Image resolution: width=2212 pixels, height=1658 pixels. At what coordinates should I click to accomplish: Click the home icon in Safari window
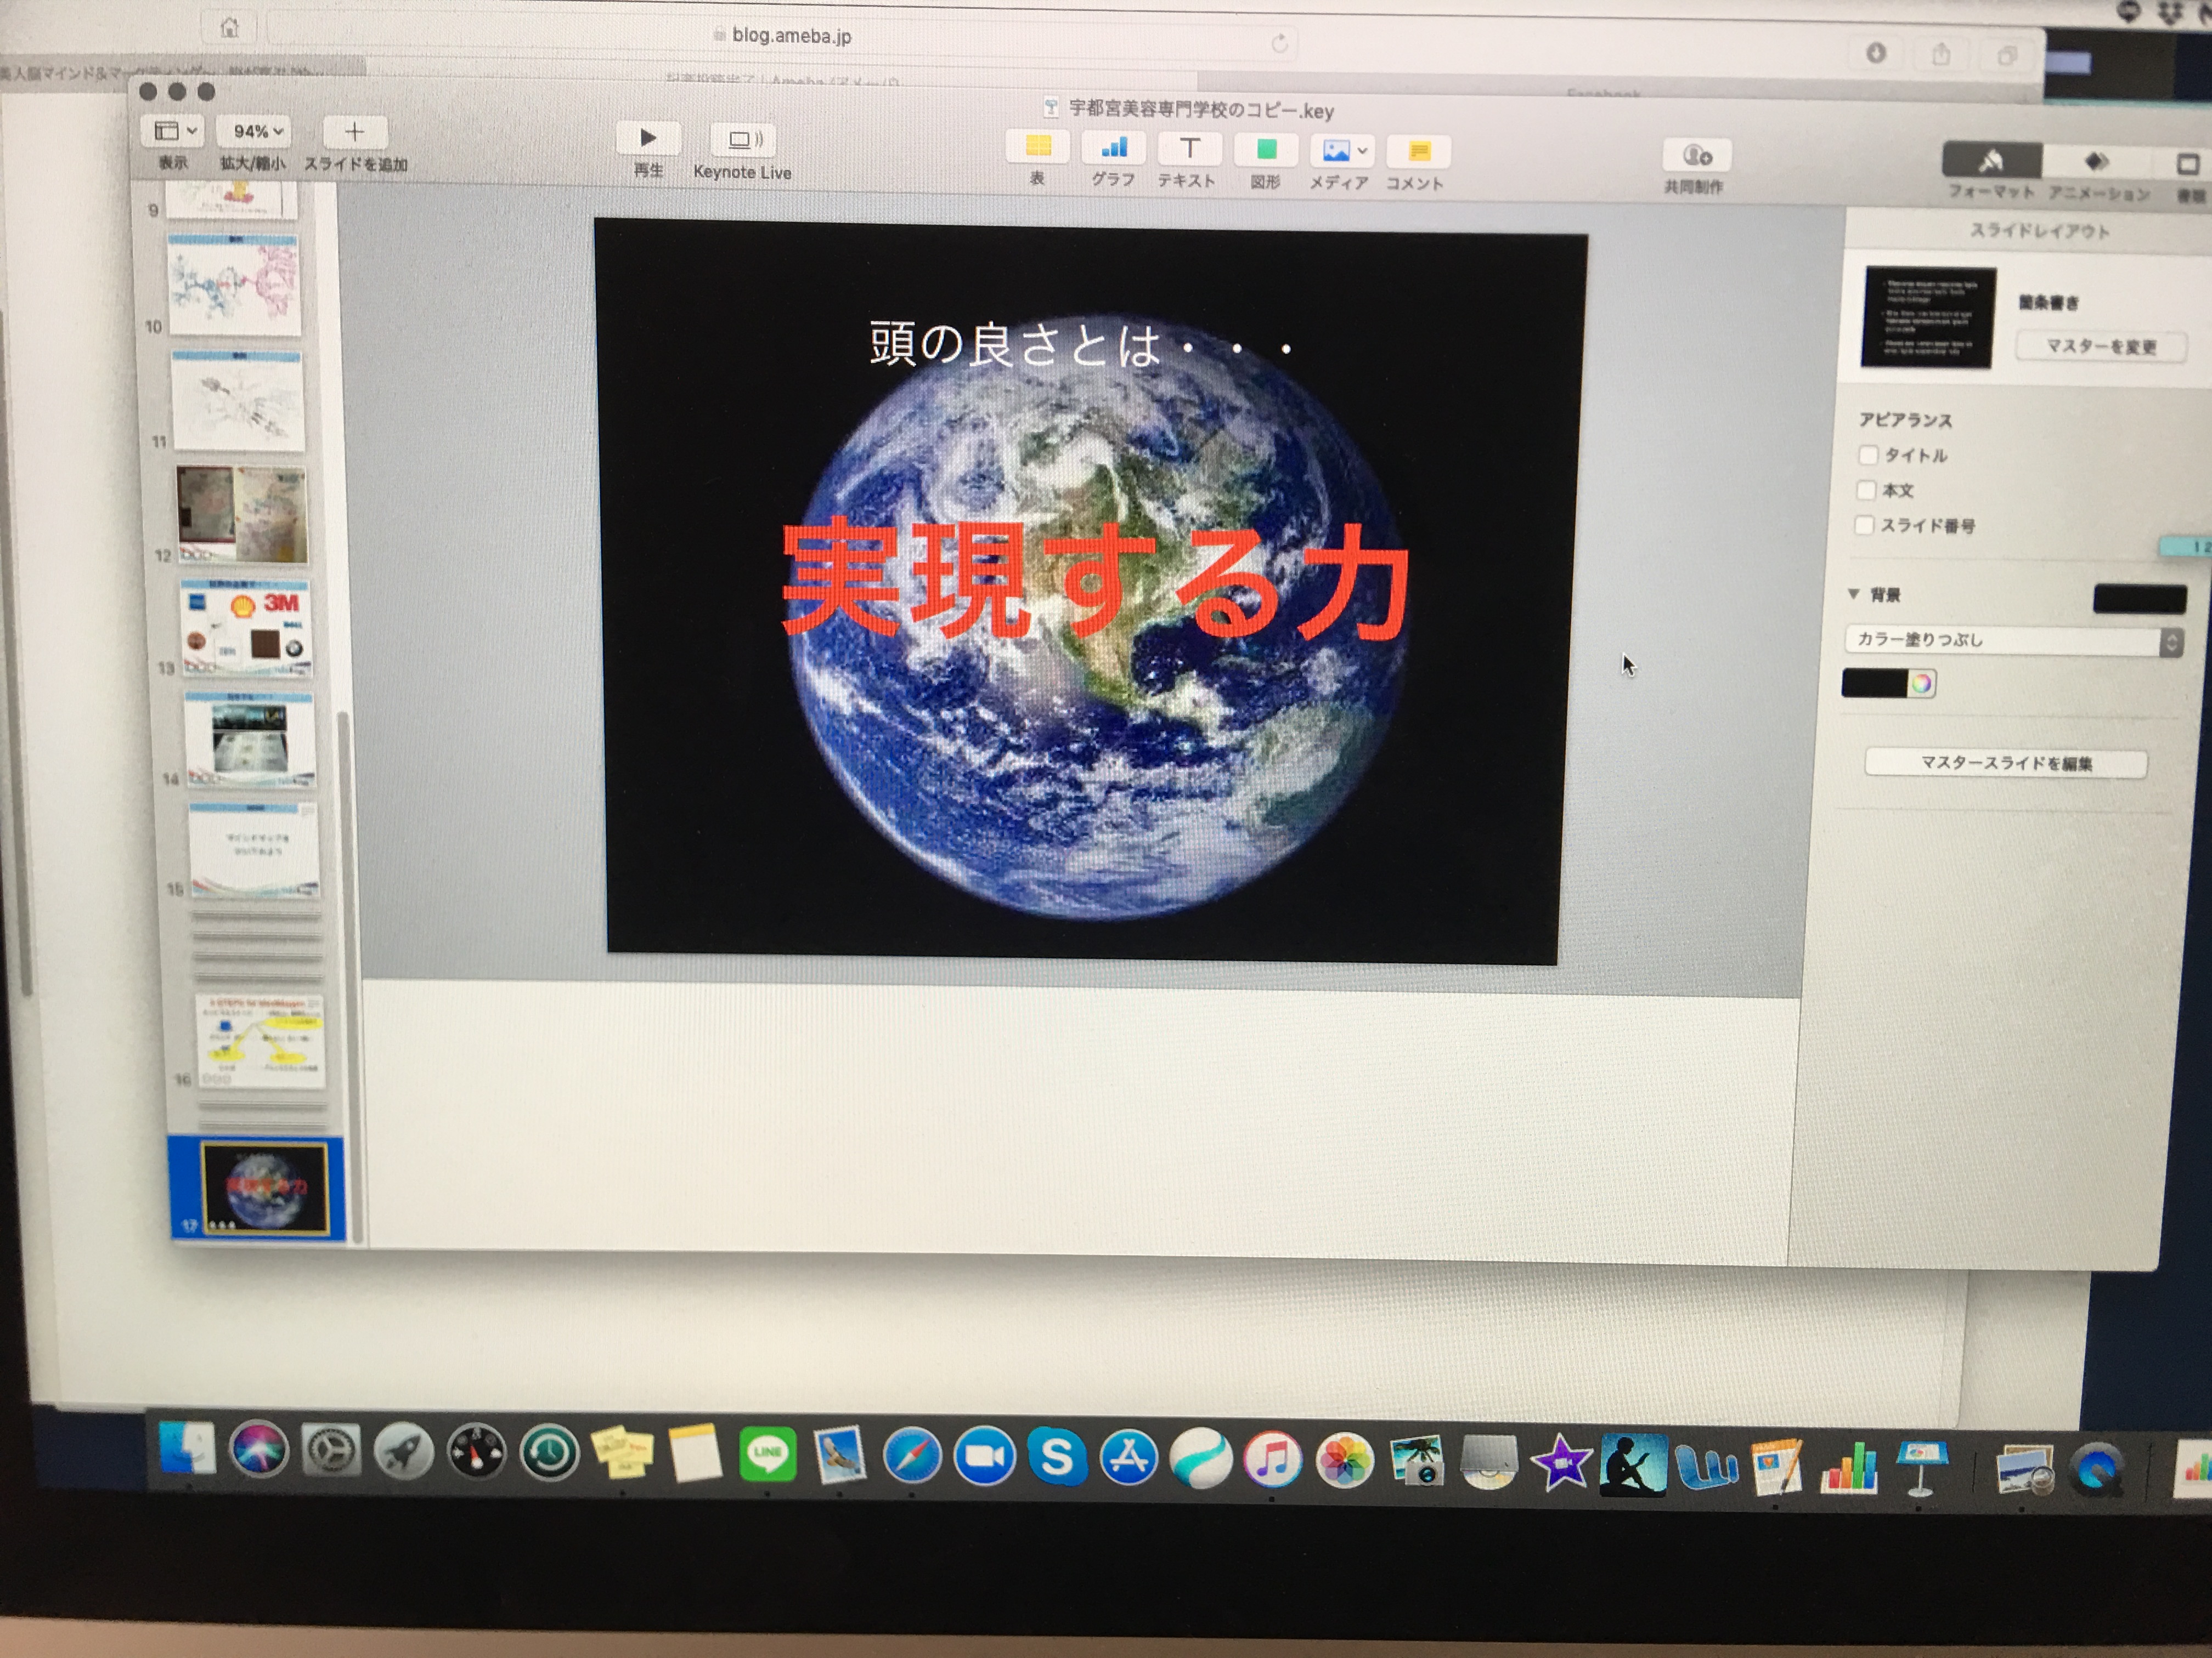230,27
